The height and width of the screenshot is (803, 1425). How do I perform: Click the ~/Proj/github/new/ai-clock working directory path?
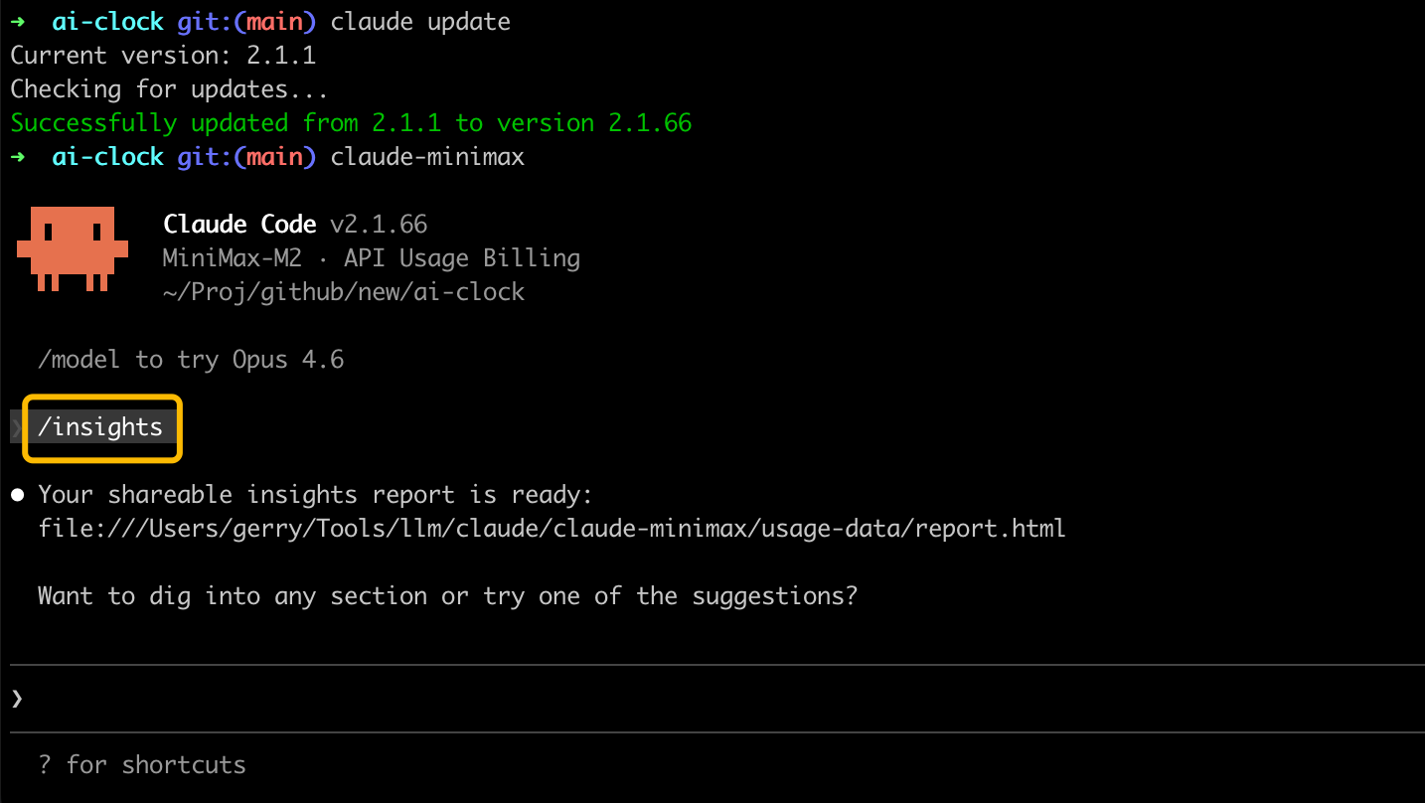pos(344,292)
